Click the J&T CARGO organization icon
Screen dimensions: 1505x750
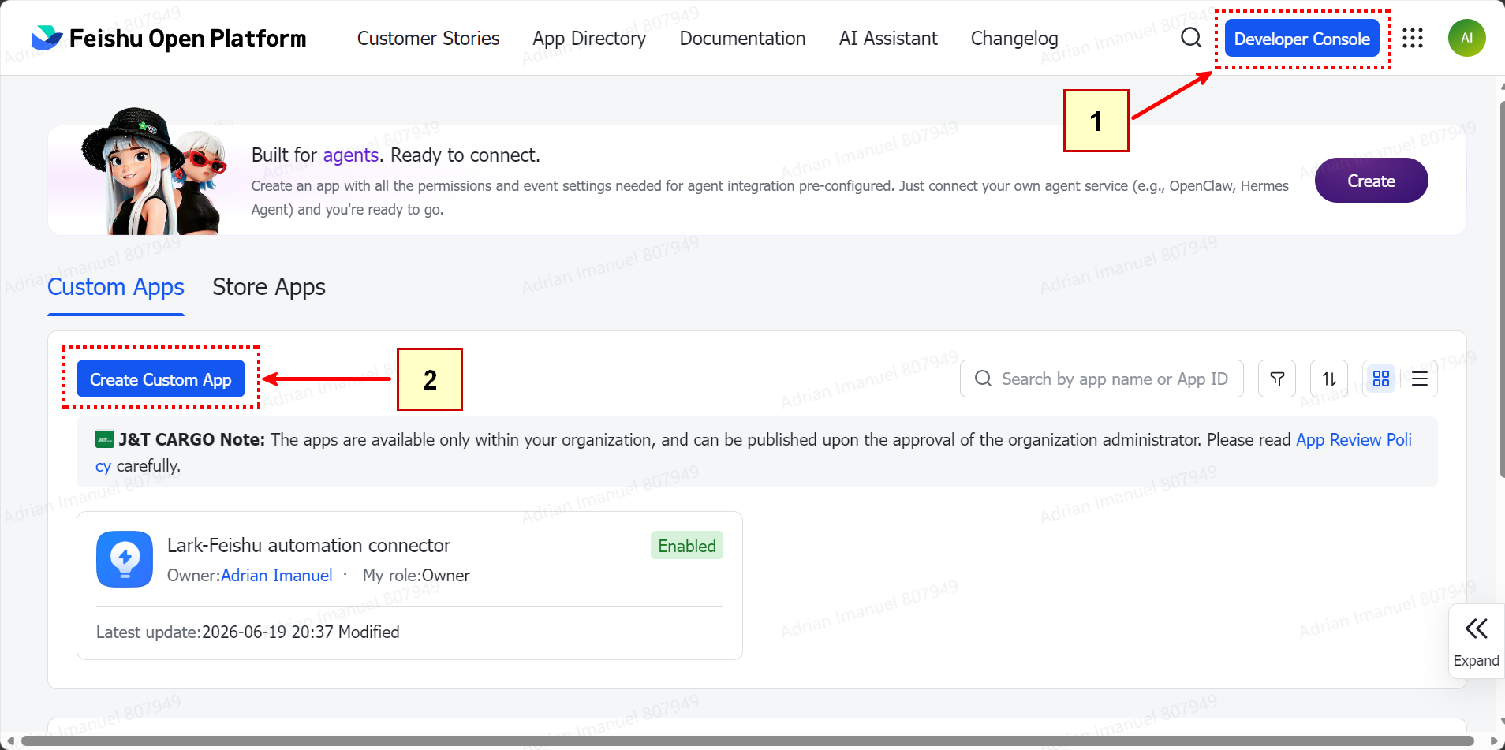click(104, 439)
